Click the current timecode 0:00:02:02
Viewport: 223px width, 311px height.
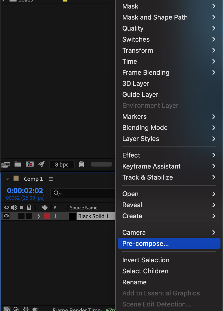(x=25, y=191)
